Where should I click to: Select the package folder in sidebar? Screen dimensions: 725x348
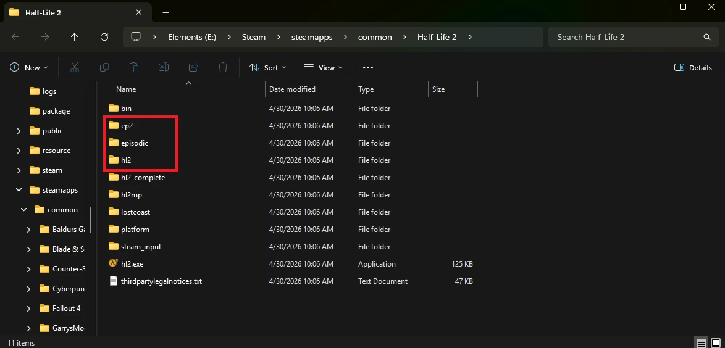[x=56, y=111]
